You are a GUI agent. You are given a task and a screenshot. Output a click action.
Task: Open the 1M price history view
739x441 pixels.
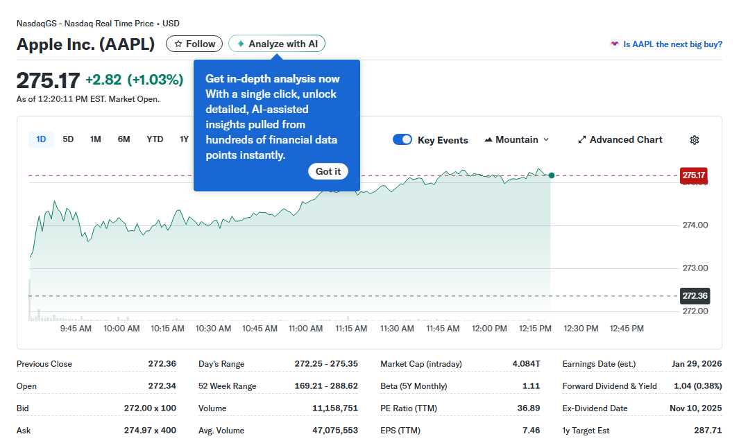(x=96, y=139)
